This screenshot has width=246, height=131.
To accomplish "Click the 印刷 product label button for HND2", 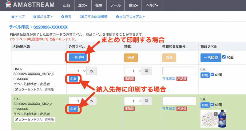I will (205, 75).
